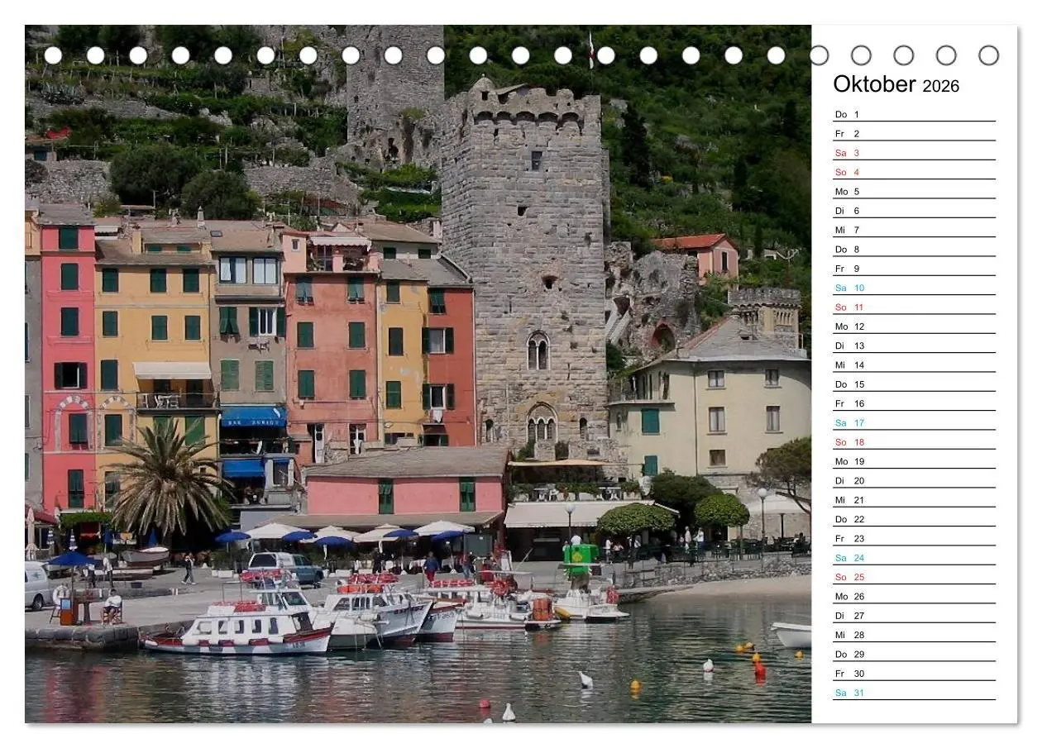The width and height of the screenshot is (1042, 748).
Task: Select the blue row 'Sa 17'
Action: pos(914,422)
